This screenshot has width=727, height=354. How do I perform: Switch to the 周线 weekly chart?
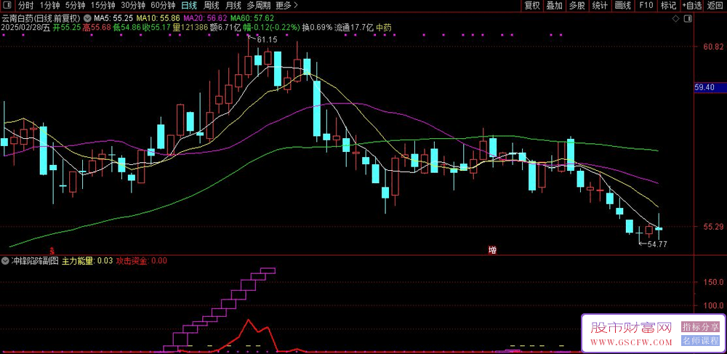point(212,6)
